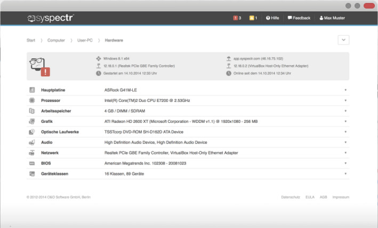Image resolution: width=378 pixels, height=228 pixels.
Task: Click the Hauptplatine motherboard icon
Action: pyautogui.click(x=32, y=90)
